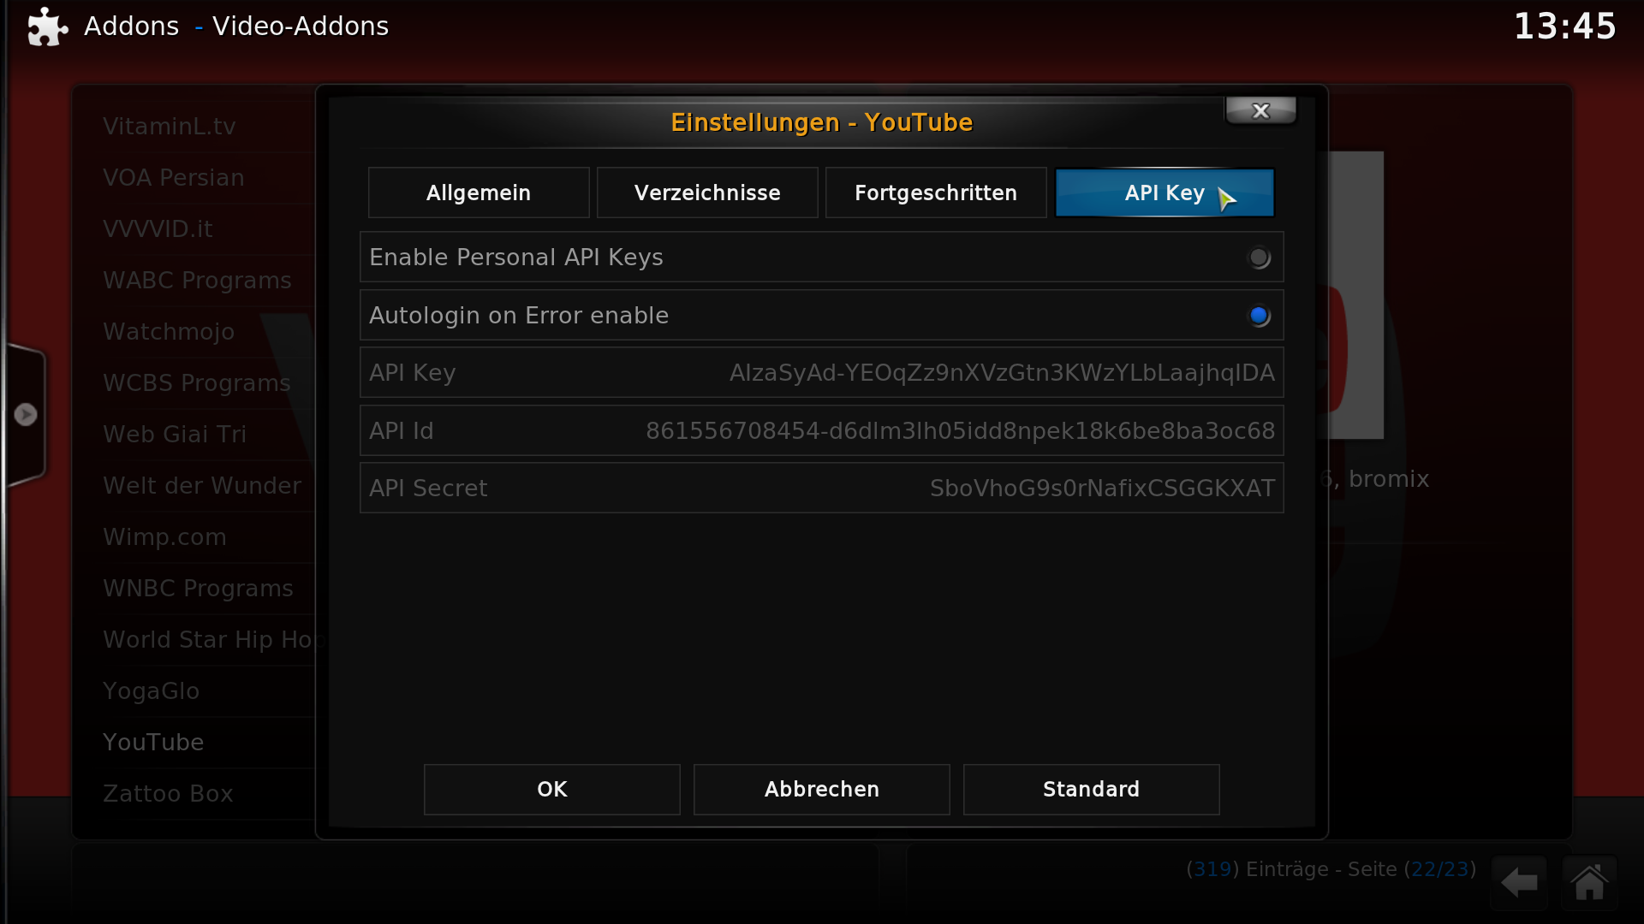Screen dimensions: 1644x924
Task: Confirm settings with OK button
Action: tap(552, 789)
